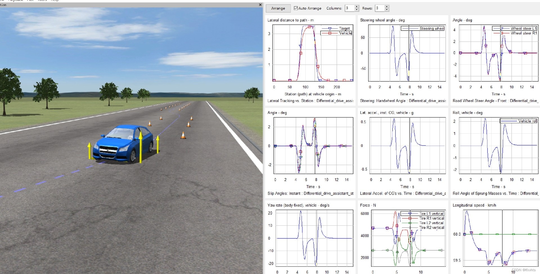The height and width of the screenshot is (274, 540).
Task: Click the Vehicle roll legend entry
Action: (519, 121)
